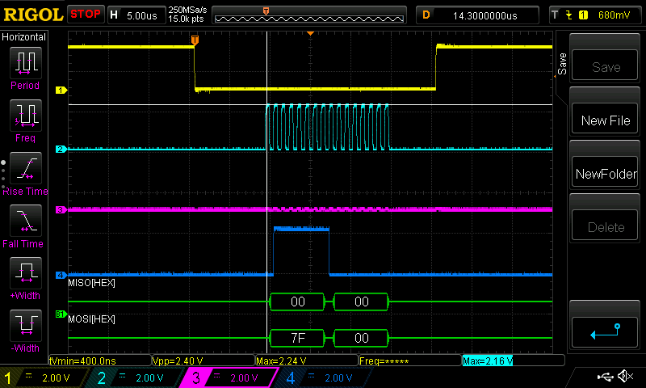
Task: Click the Delete button
Action: (x=605, y=226)
